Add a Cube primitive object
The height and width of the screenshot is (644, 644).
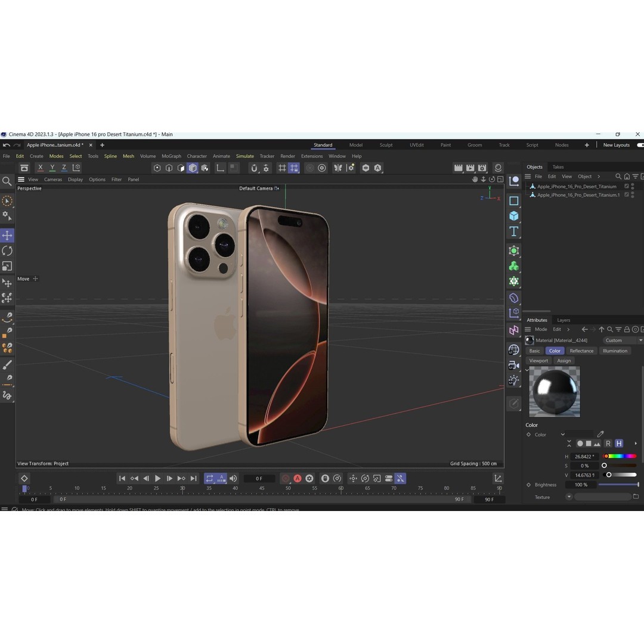click(x=513, y=216)
